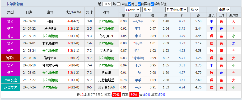Click the 盘口 column header
This screenshot has width=242, height=100.
[138, 15]
